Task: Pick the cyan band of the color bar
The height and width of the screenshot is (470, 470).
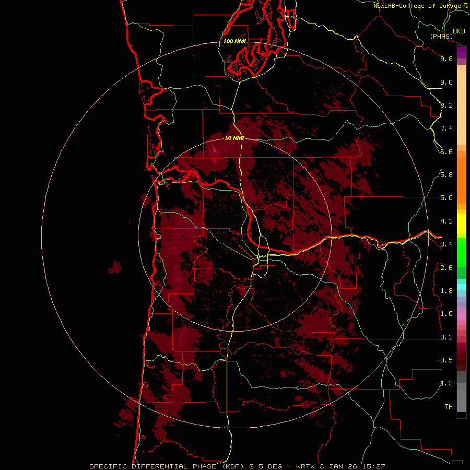Action: [x=461, y=287]
